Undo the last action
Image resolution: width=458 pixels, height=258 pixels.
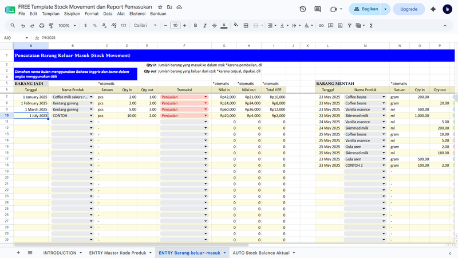[x=23, y=26]
